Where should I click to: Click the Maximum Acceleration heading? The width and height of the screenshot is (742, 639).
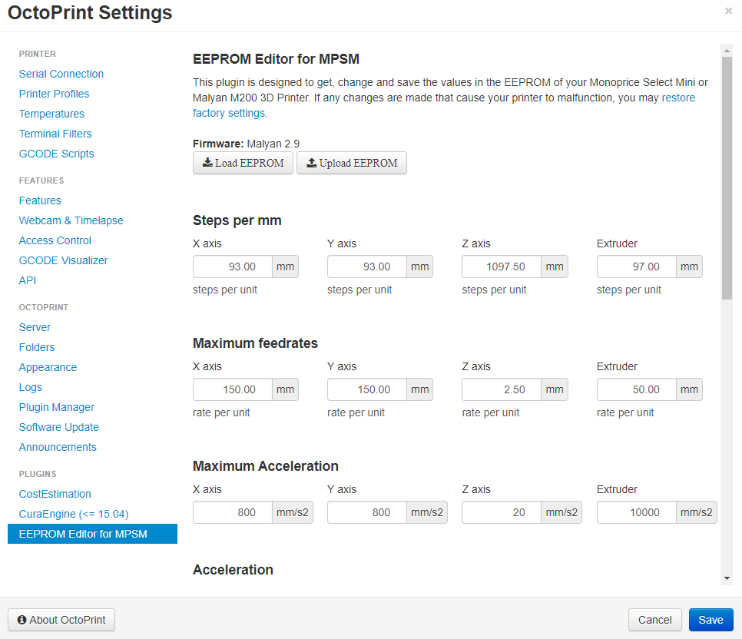[x=266, y=466]
